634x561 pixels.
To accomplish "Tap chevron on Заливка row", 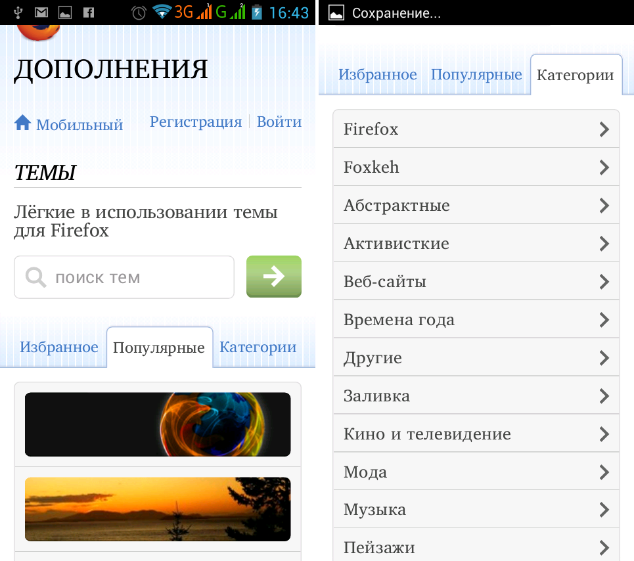I will coord(604,396).
